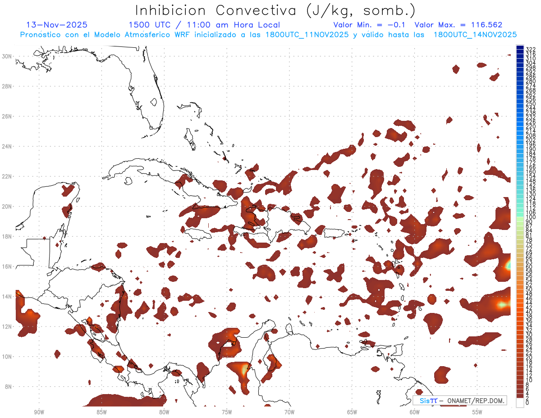Select the '13-Nov-2025' date text
Screen dimensions: 541x418
click(x=57, y=25)
